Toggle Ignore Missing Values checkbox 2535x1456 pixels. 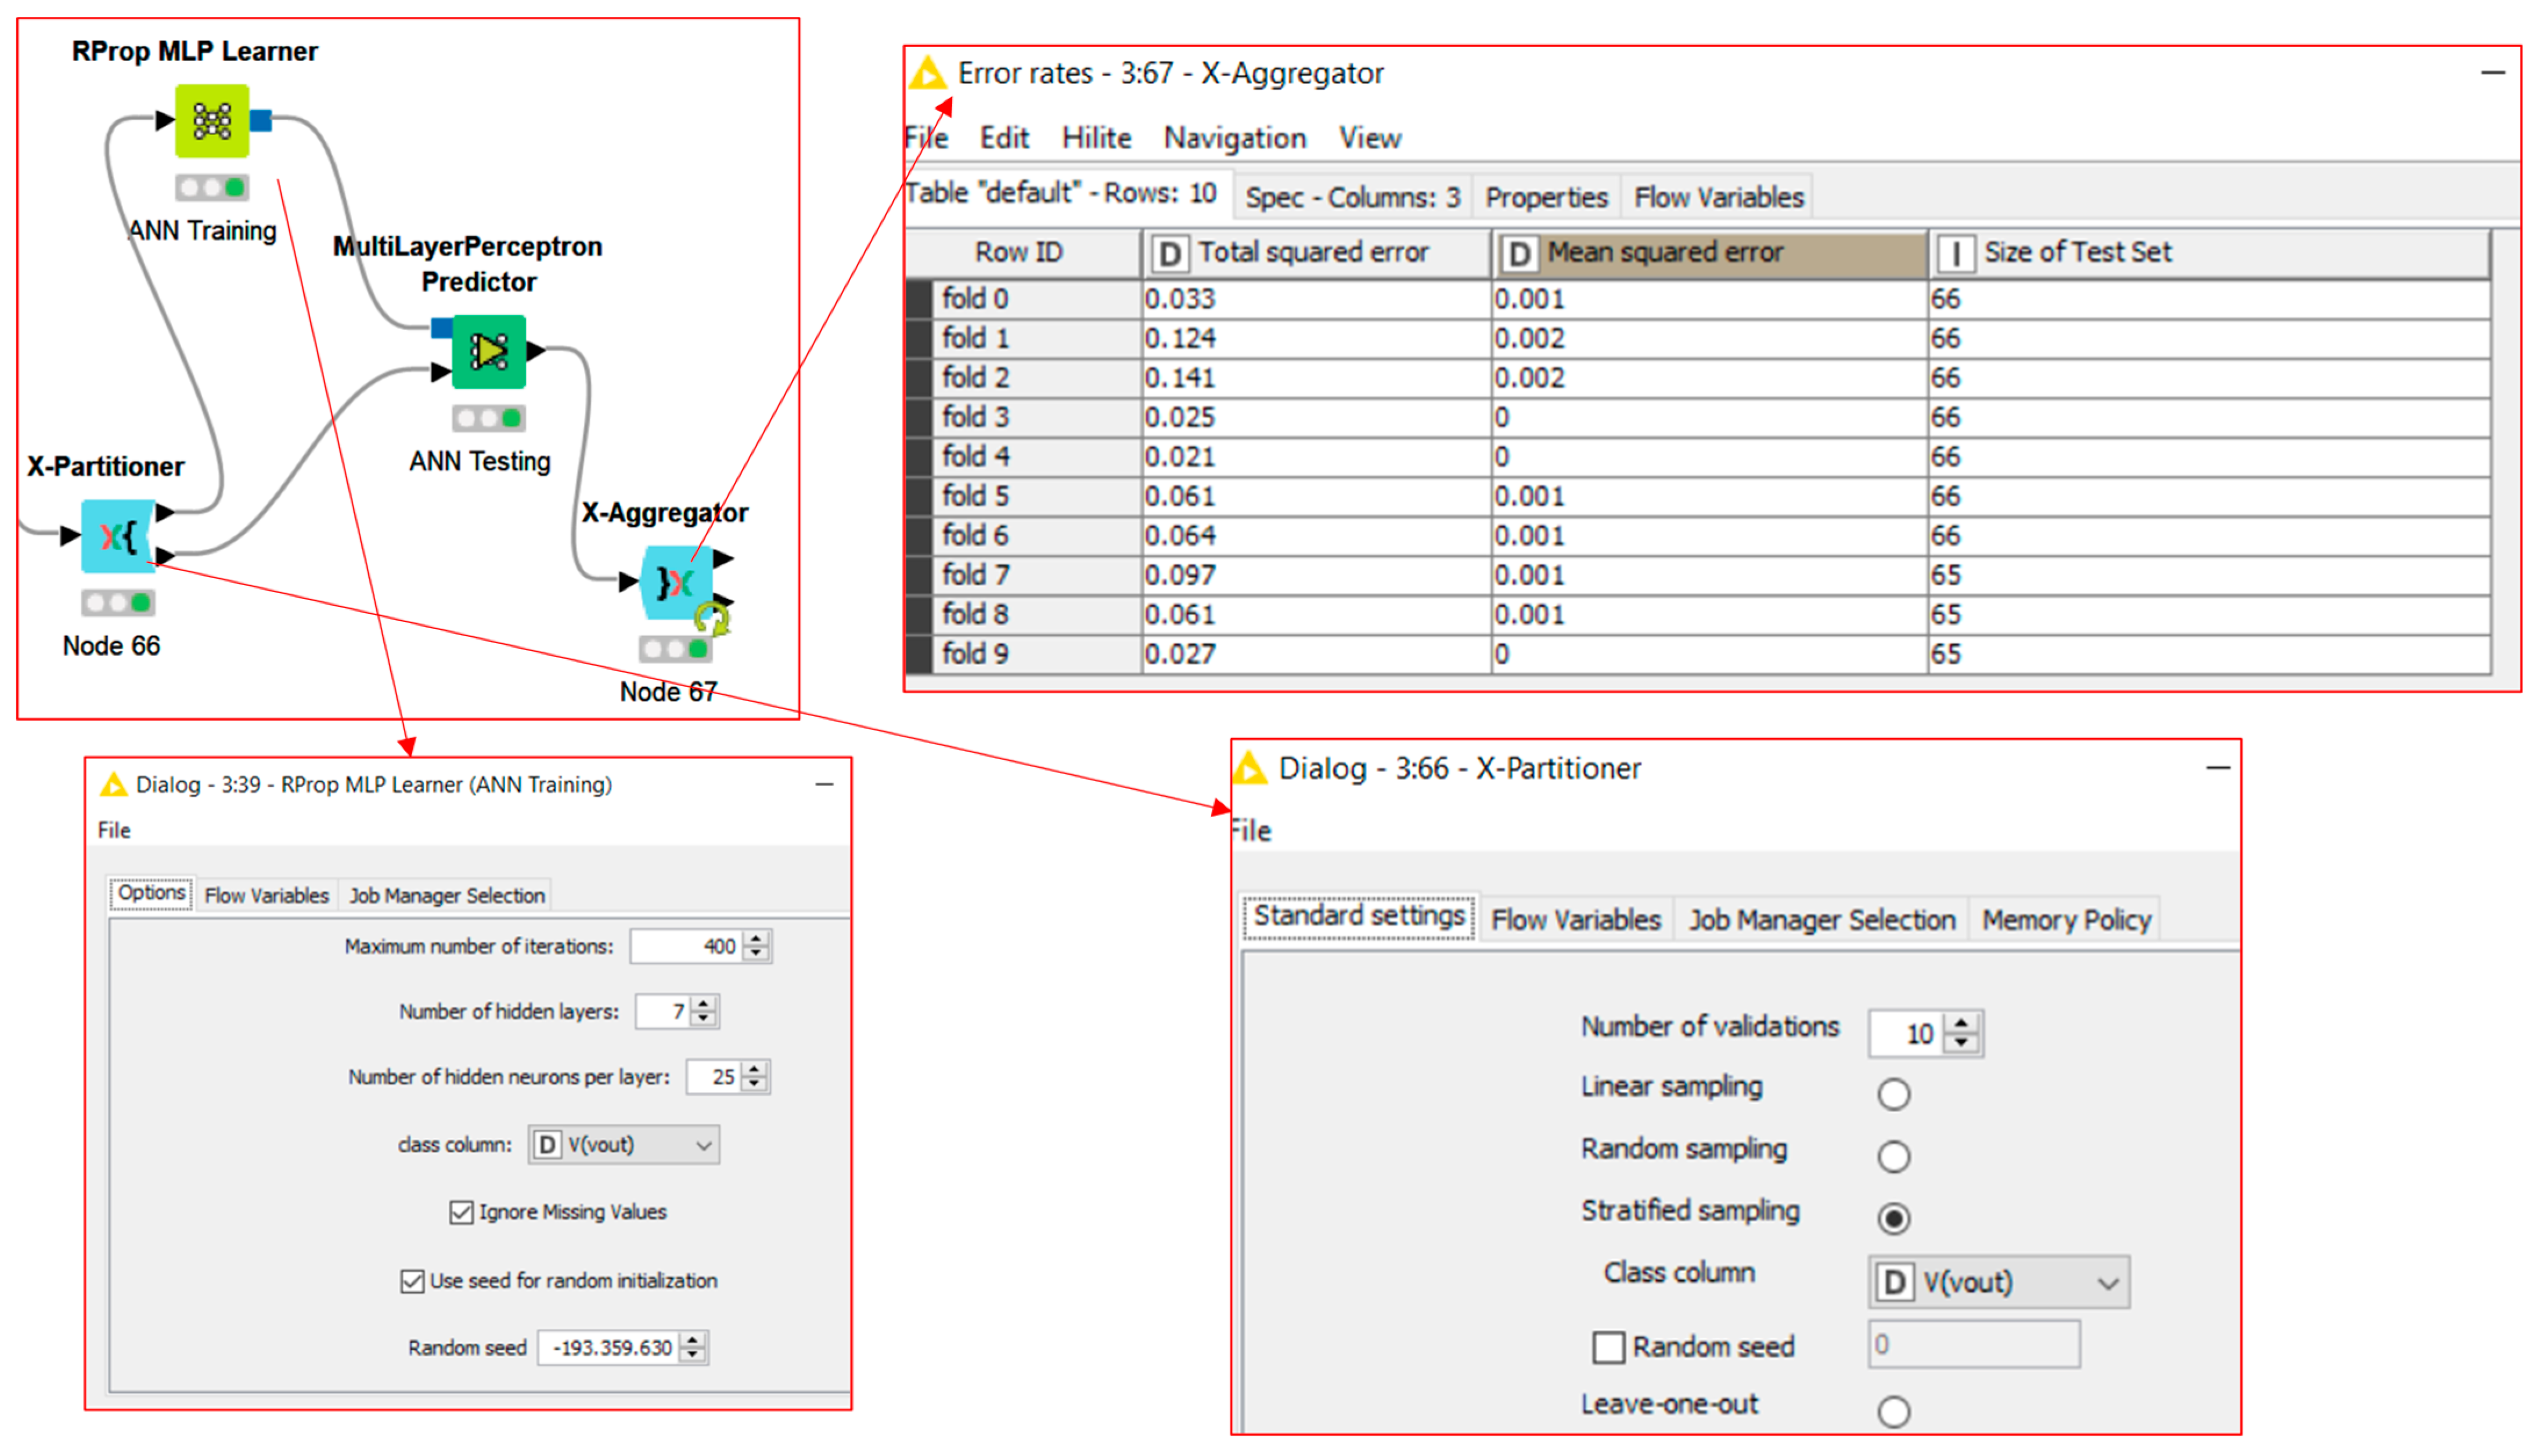(x=461, y=1212)
